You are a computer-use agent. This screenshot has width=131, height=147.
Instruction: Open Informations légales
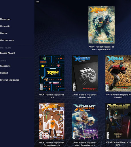pyautogui.click(x=10, y=80)
